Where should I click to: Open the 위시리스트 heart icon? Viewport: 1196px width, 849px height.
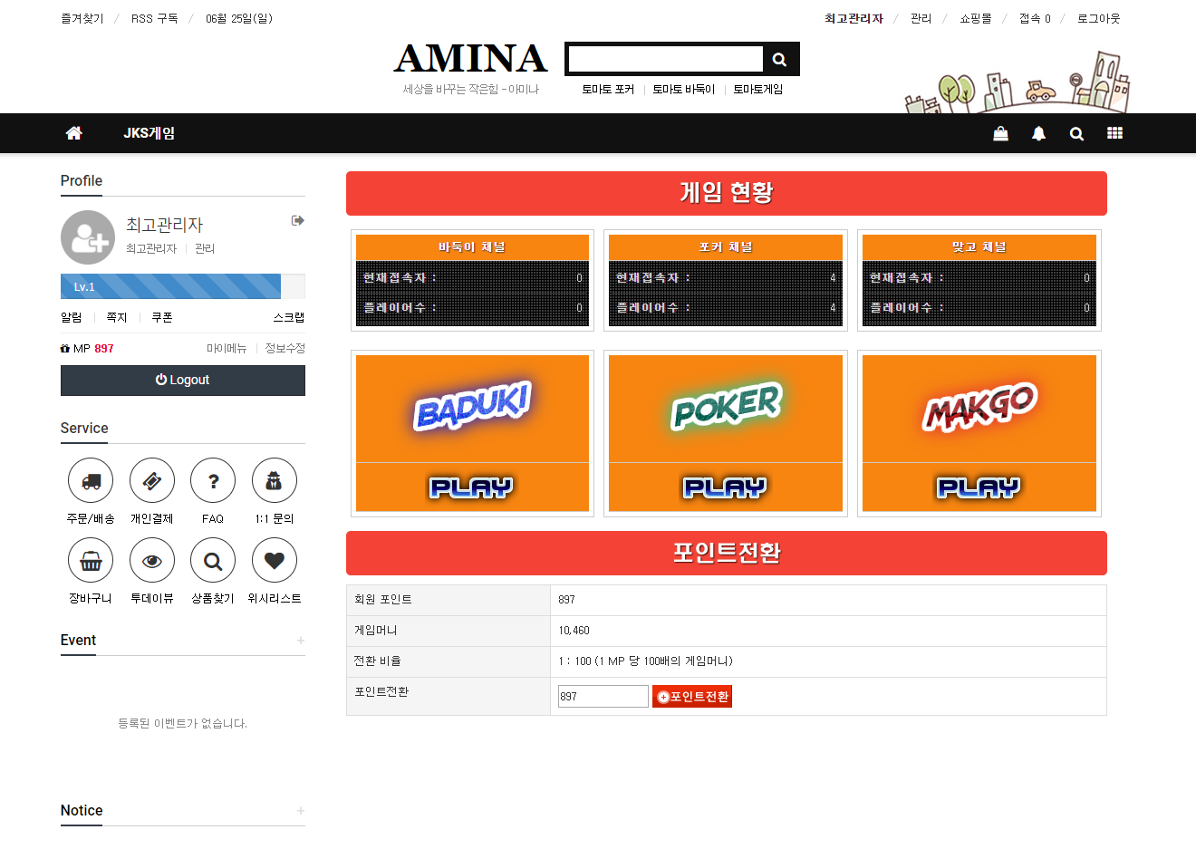point(275,561)
